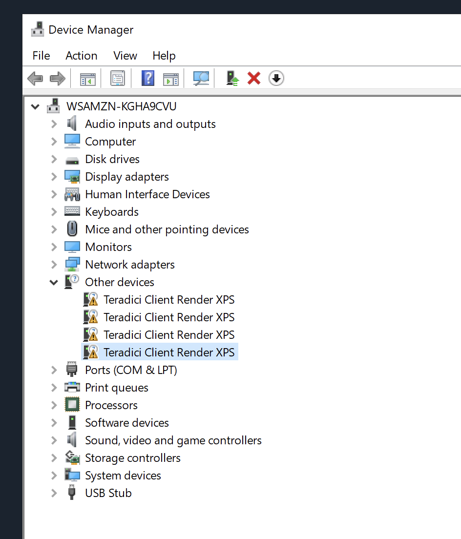The image size is (461, 539).
Task: Open the File menu
Action: point(41,56)
